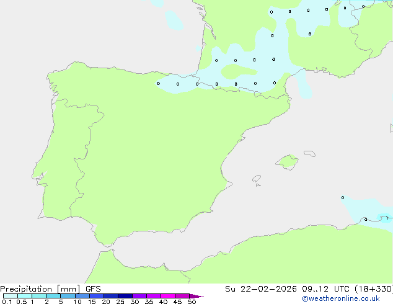Click the 0.1–0.5 mm legend swatch

pyautogui.click(x=11, y=296)
